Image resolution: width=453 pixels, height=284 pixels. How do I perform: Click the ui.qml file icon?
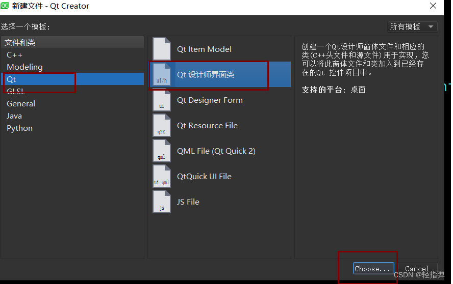tap(162, 176)
